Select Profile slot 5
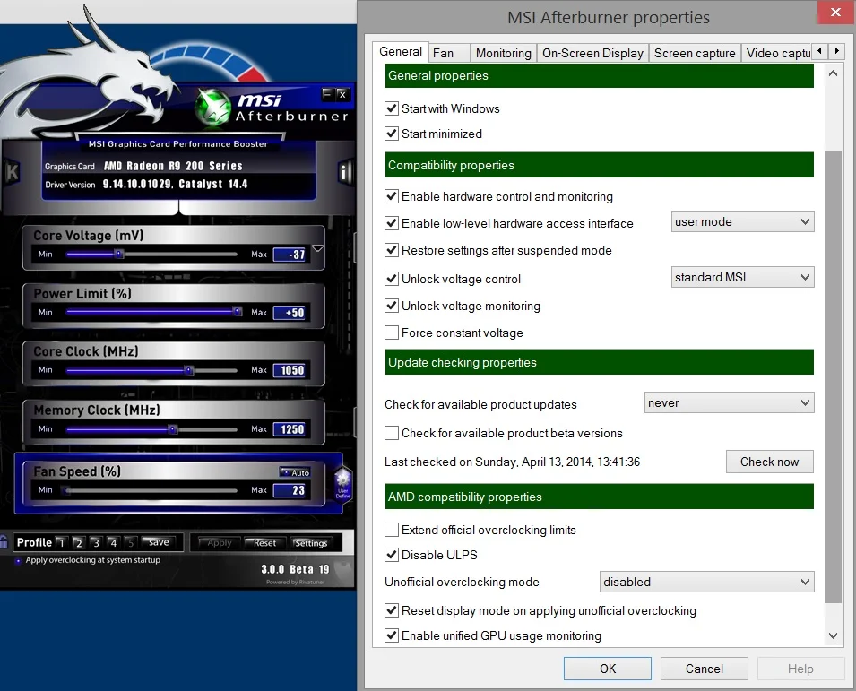This screenshot has height=691, width=856. tap(131, 542)
